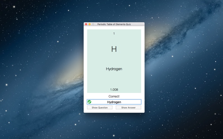The image size is (223, 139).
Task: Click the atomic number 1 on the card
Action: tap(114, 34)
